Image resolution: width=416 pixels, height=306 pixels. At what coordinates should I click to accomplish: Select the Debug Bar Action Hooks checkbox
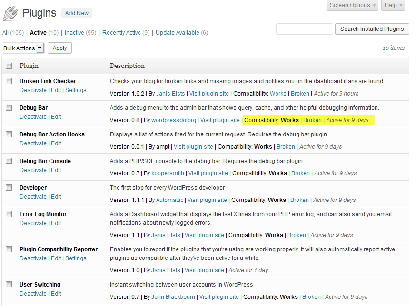9,134
